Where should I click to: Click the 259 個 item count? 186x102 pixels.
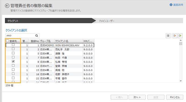coord(9,85)
